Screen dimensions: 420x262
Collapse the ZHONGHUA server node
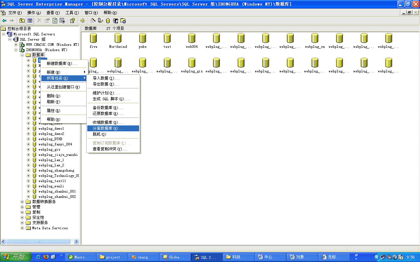[x=16, y=50]
